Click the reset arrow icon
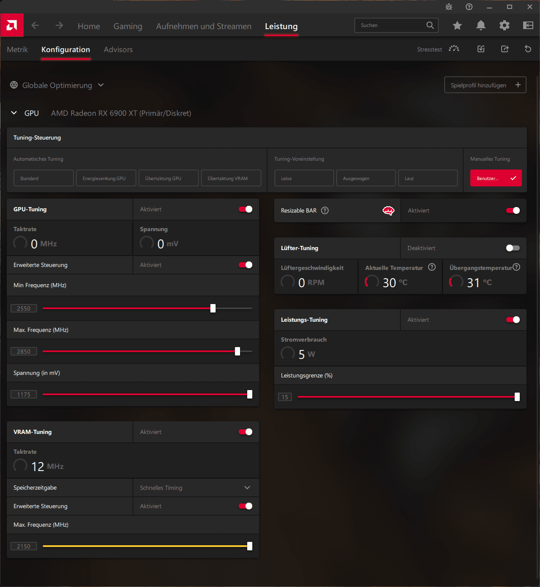Screen dimensions: 540x587 [528, 49]
